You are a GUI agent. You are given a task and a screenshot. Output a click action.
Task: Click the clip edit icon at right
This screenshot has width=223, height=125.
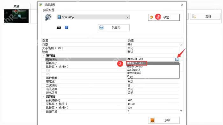click(x=194, y=16)
